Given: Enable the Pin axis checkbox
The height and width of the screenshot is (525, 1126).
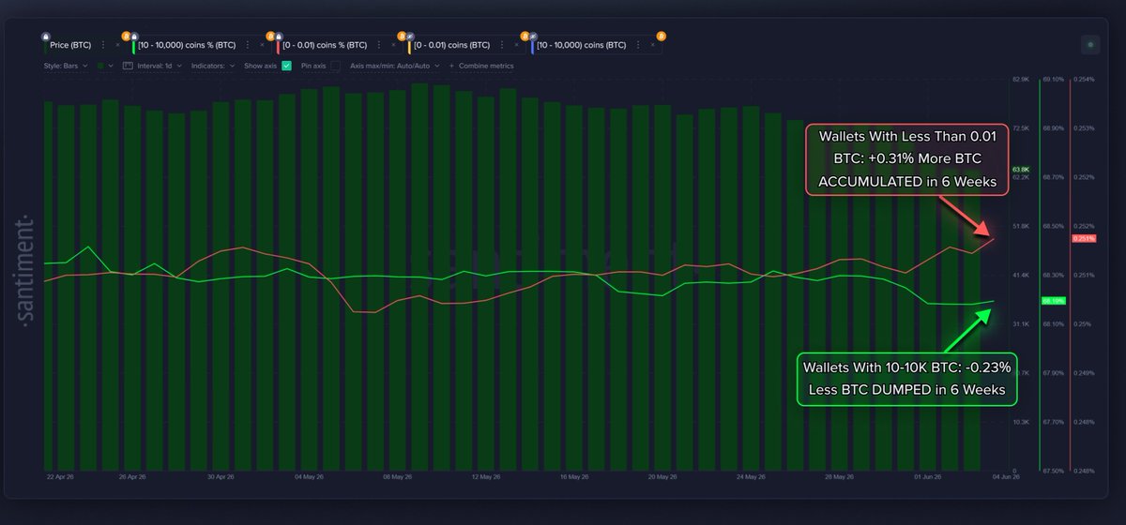Looking at the screenshot, I should coord(335,66).
